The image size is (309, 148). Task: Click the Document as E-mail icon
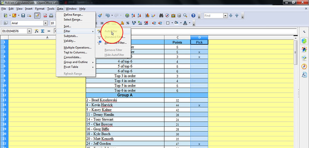tap(29, 15)
